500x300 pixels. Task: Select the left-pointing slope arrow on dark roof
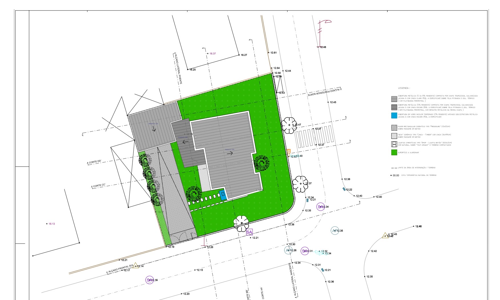pos(186,142)
